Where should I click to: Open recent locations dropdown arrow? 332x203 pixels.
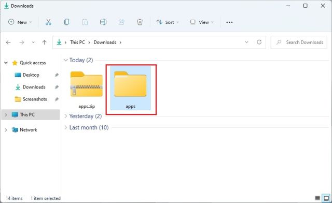click(x=33, y=42)
